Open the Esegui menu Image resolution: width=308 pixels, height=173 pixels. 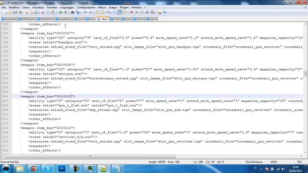113,8
